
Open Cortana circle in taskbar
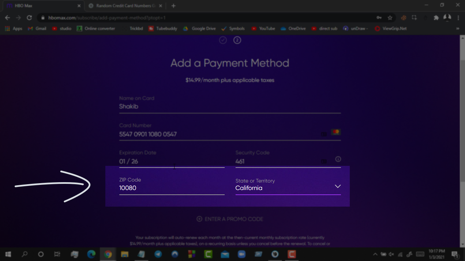[x=41, y=254]
